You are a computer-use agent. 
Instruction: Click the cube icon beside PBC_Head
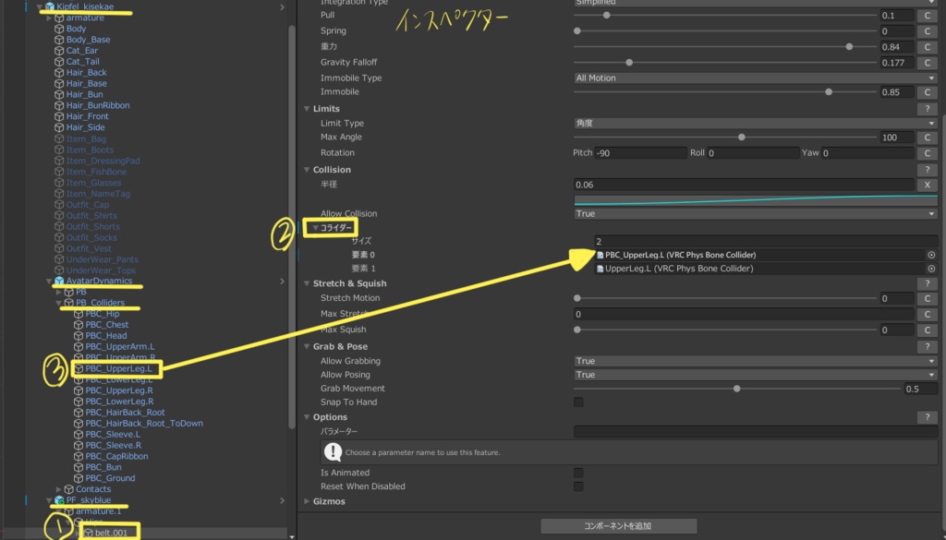[x=79, y=336]
